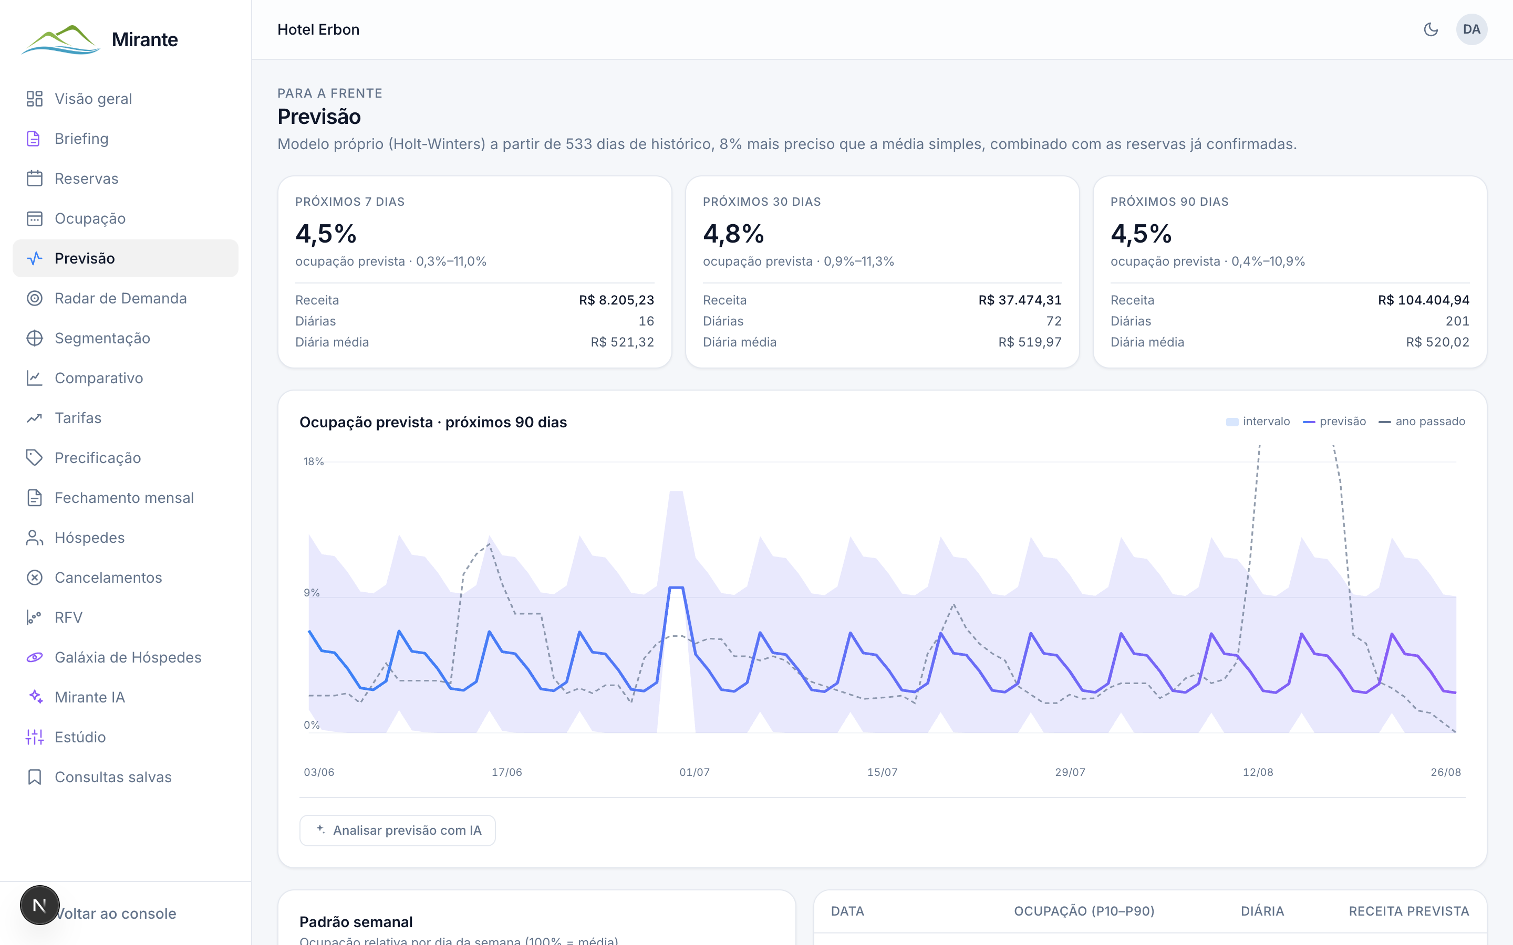Open the Segmentação globe icon
Viewport: 1513px width, 945px height.
(34, 338)
